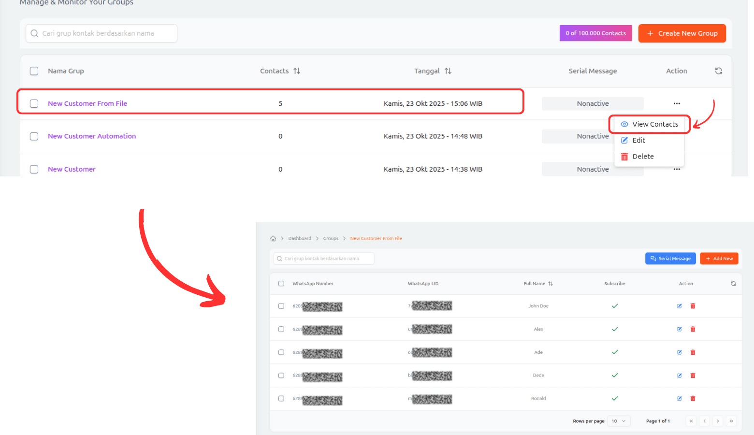Click the refresh icon in groups table header

point(719,71)
